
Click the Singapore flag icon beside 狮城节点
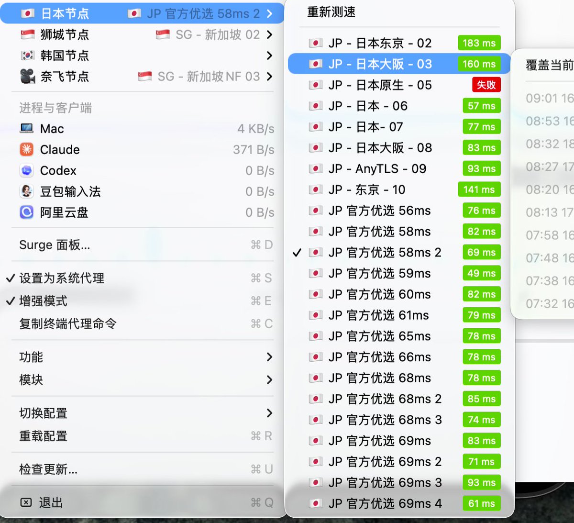point(27,34)
